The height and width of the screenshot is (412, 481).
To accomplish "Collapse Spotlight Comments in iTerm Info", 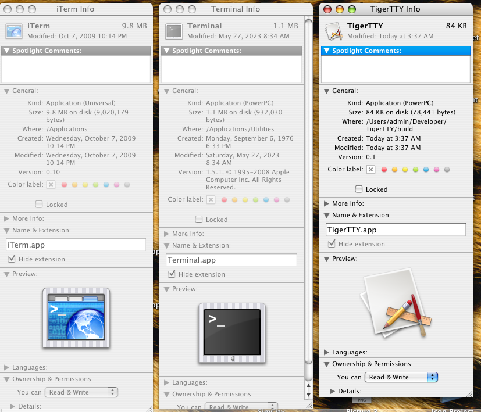I will coord(6,51).
